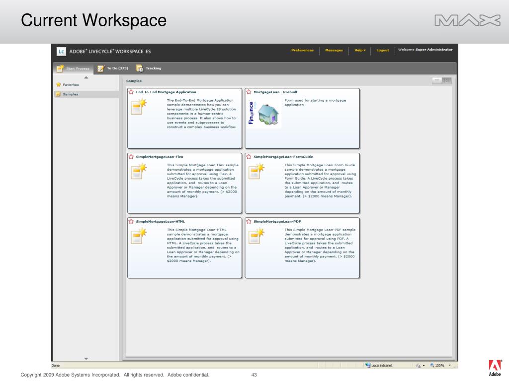The width and height of the screenshot is (509, 381).
Task: Click the MAX logo in slide header
Action: pos(467,20)
